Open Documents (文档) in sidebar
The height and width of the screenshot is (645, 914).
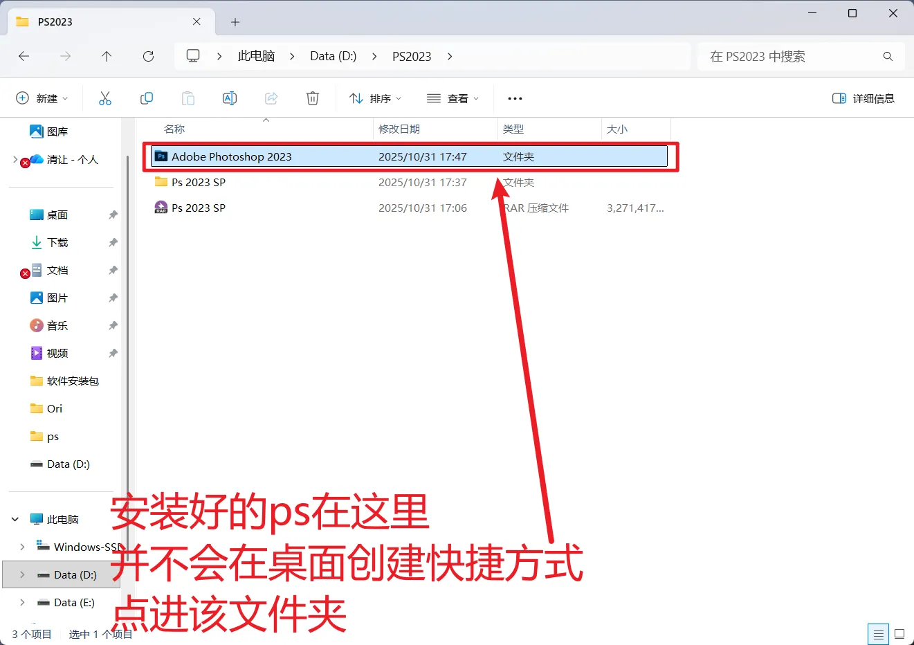click(x=48, y=270)
